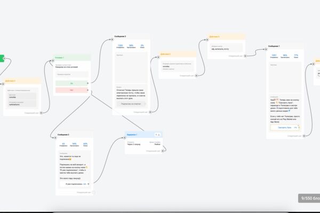The image size is (320, 213).
Task: Click next-step connector below Я уже подписалась block
Action: [93, 192]
